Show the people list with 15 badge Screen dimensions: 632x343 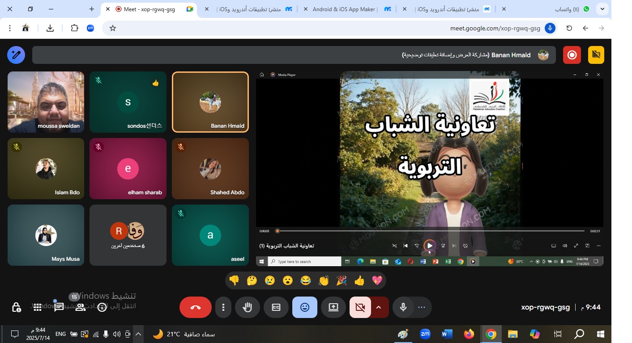coord(80,307)
